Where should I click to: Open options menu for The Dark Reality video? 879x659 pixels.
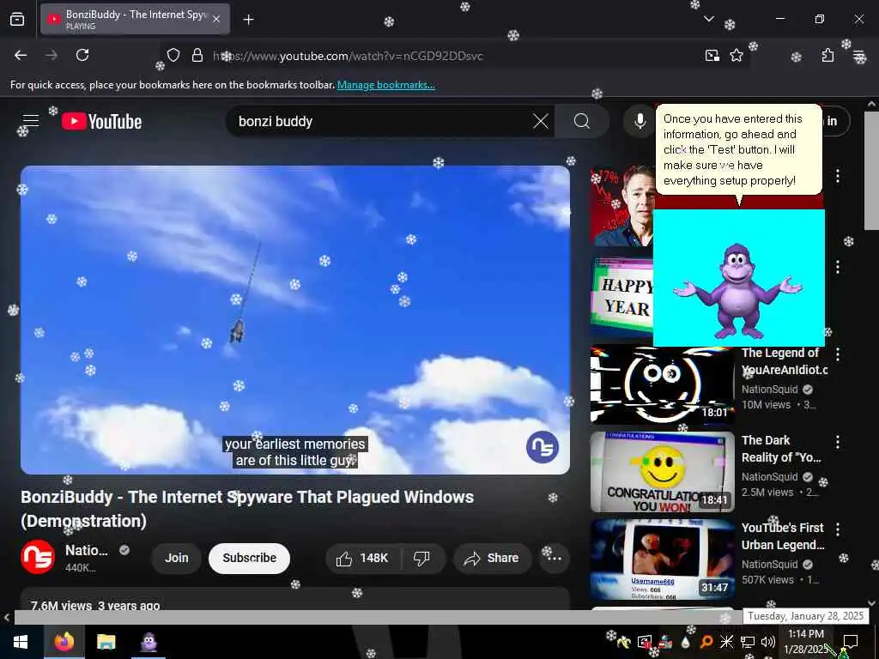(838, 442)
